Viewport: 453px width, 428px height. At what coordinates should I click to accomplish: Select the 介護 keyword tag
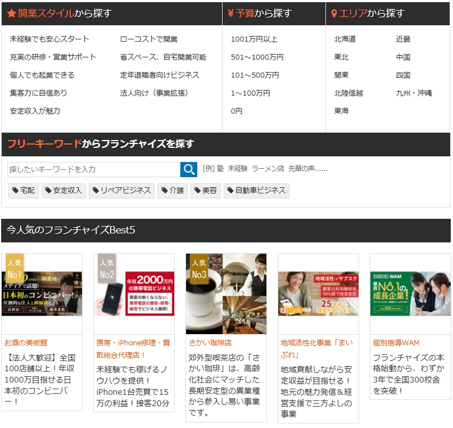173,191
